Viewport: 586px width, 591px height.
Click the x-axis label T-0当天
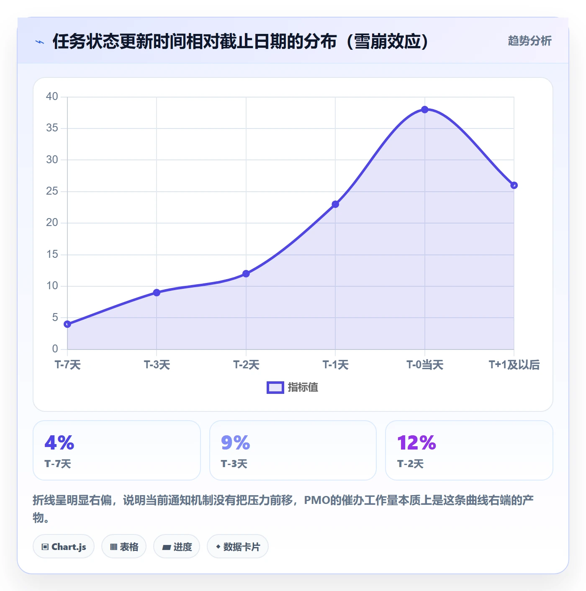(x=425, y=365)
